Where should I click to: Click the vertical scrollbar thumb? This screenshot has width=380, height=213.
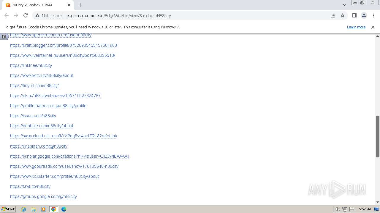[378, 136]
